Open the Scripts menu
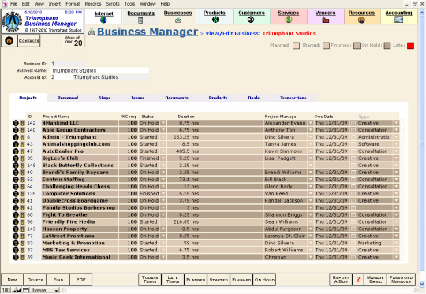 coord(113,4)
